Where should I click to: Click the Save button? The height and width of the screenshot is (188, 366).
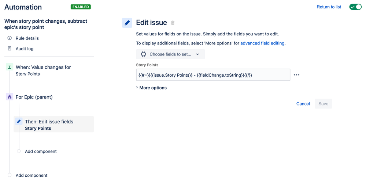coord(323,104)
